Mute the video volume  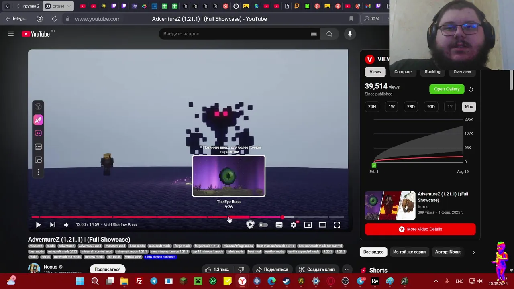[x=66, y=225]
